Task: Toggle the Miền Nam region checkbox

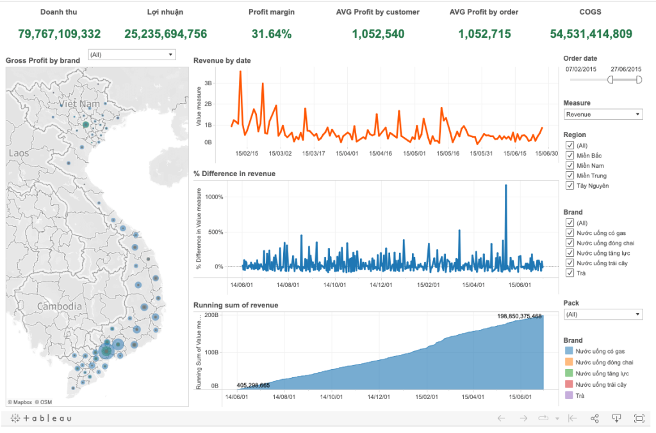Action: pos(570,165)
